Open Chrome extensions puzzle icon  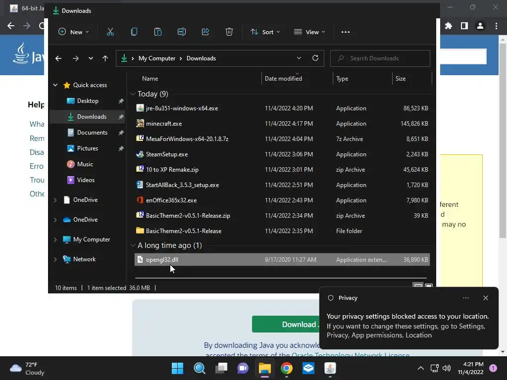449,26
